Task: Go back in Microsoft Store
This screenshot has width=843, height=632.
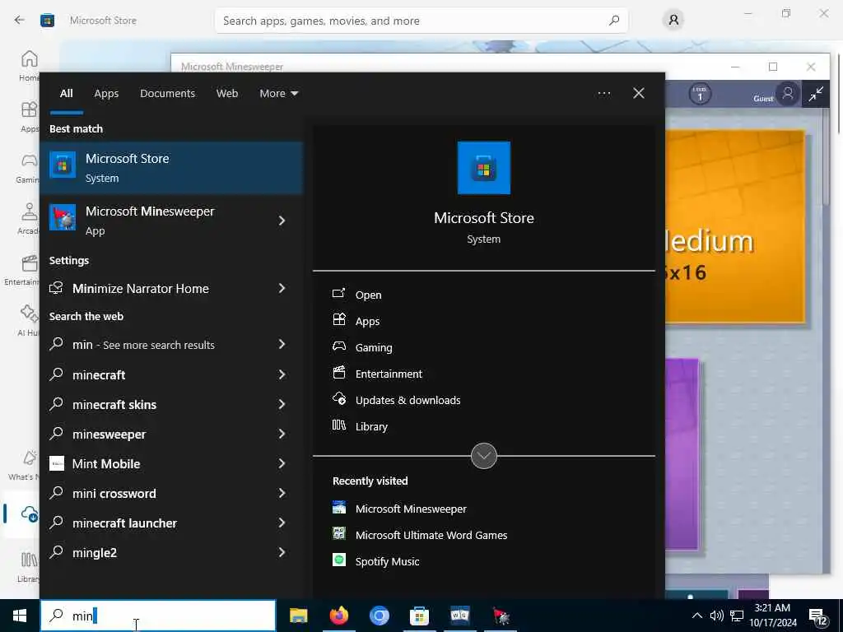Action: tap(20, 21)
